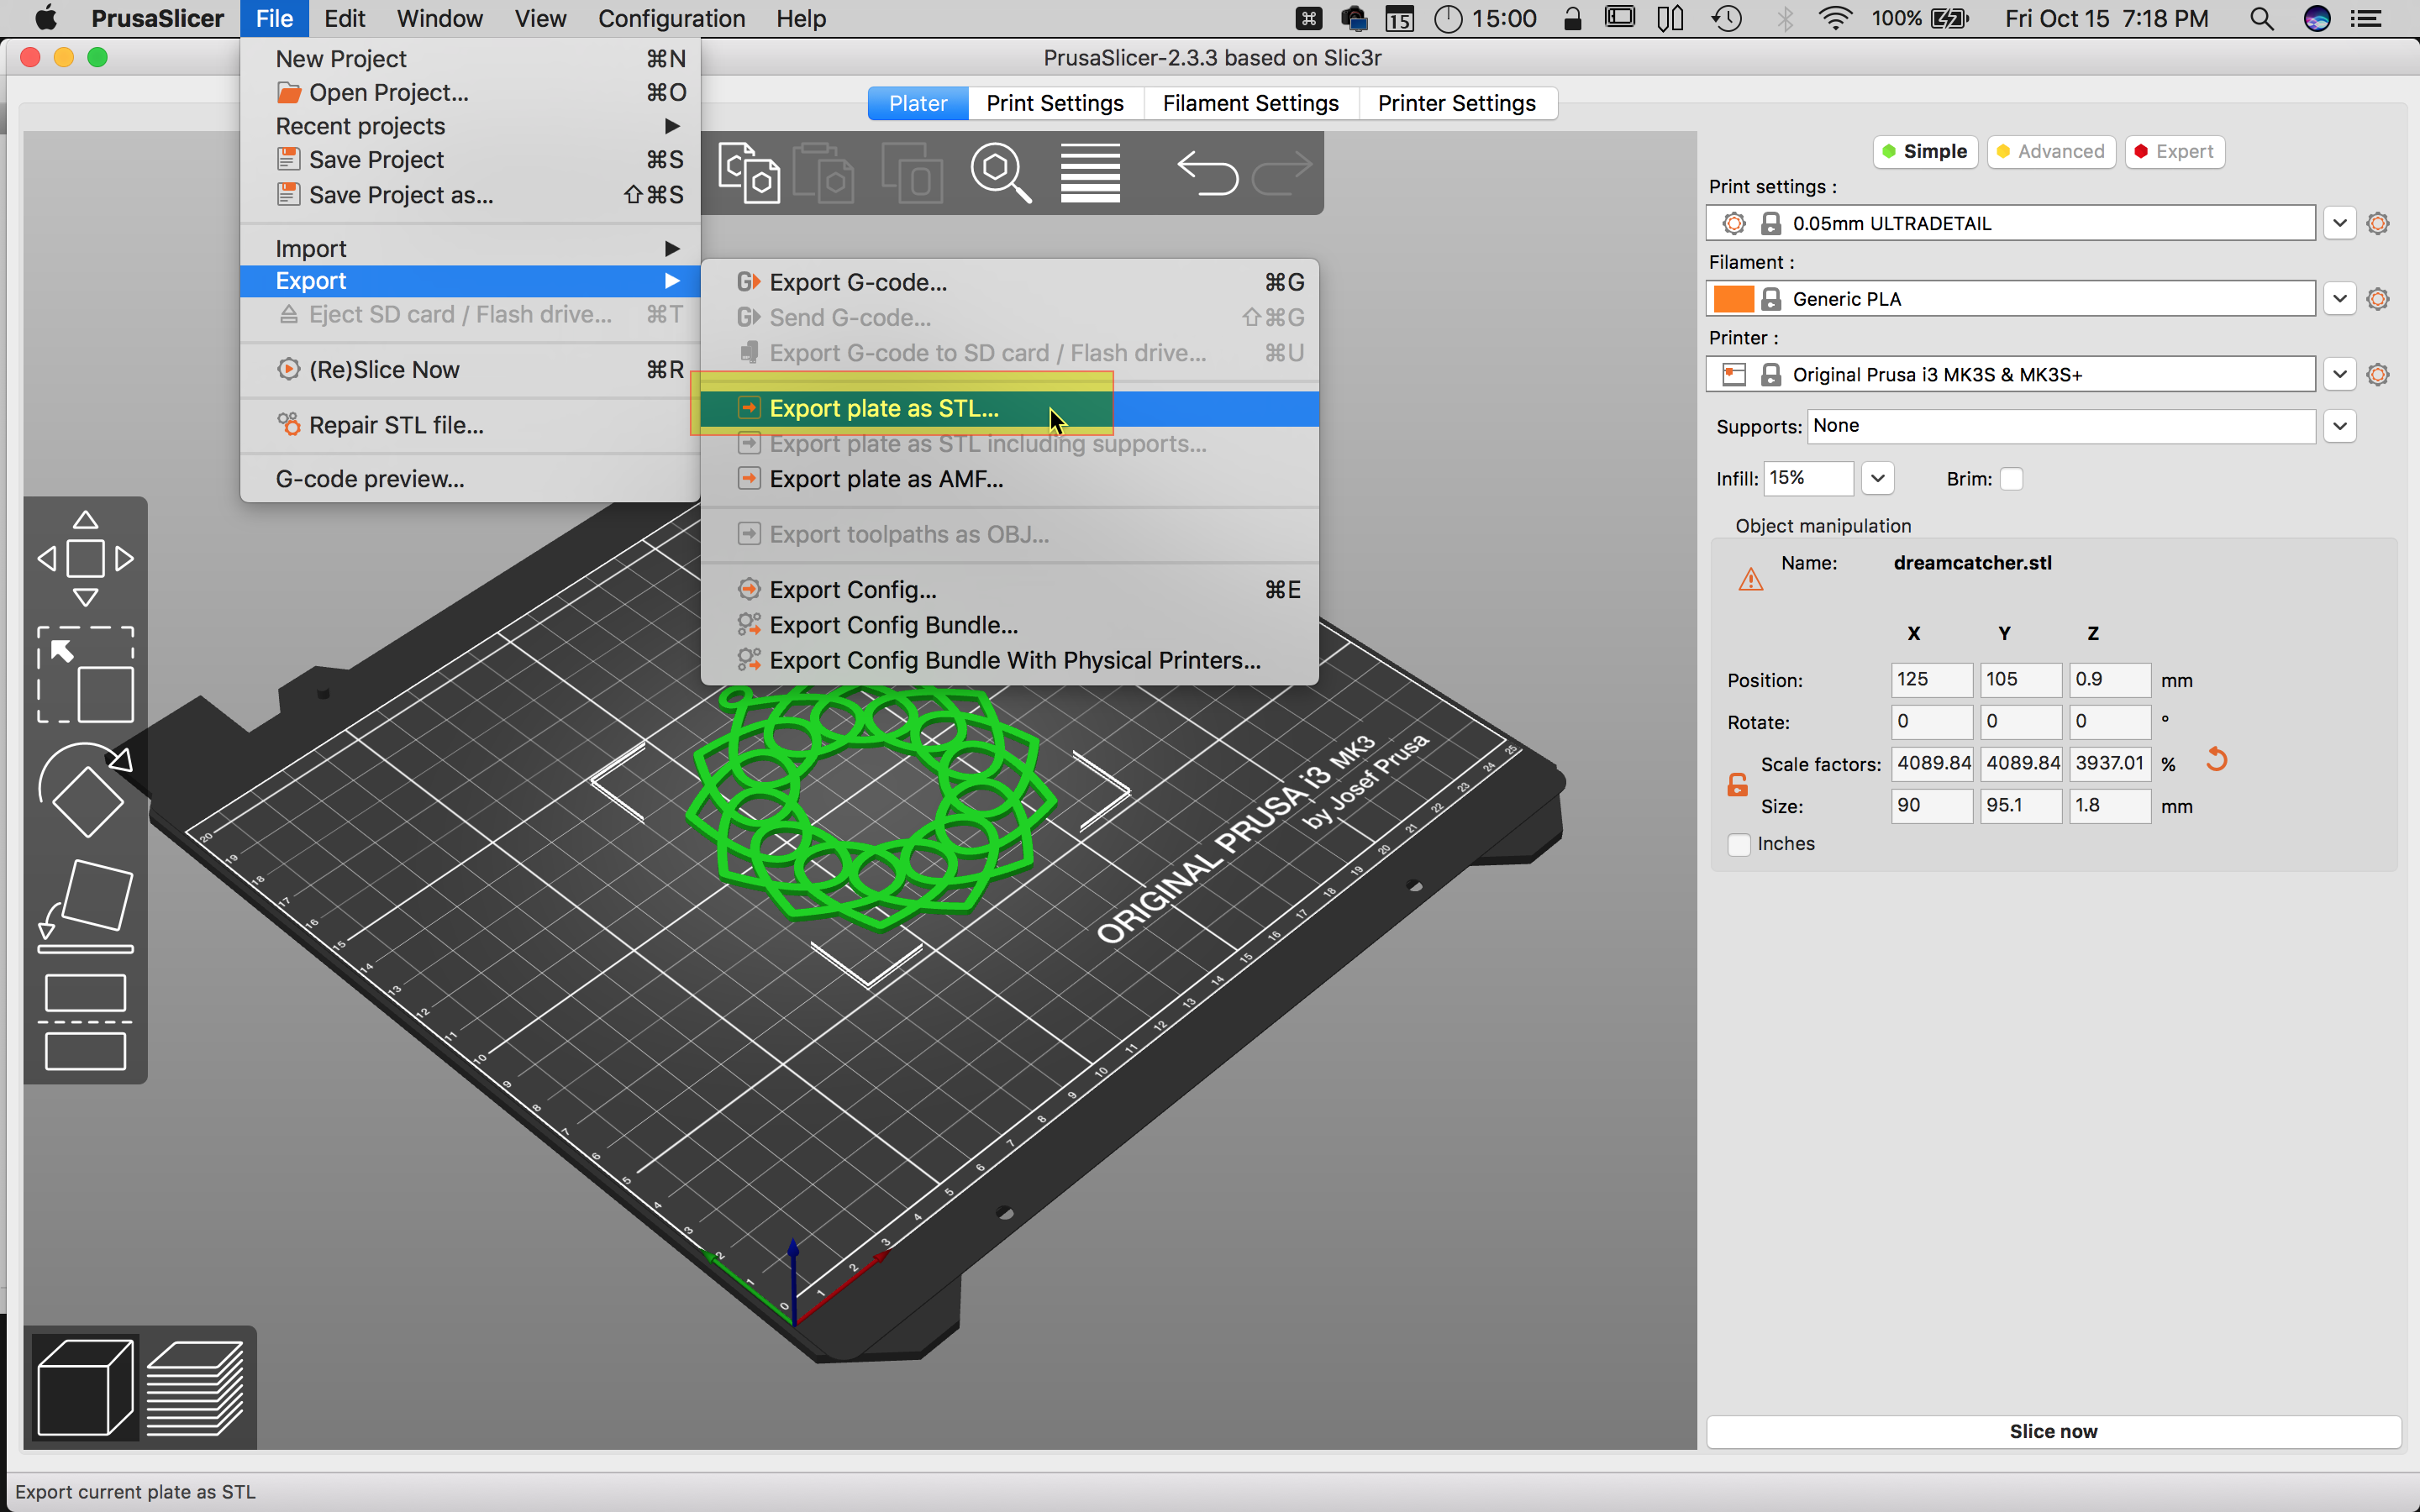
Task: Enable the Brim checkbox
Action: [2011, 479]
